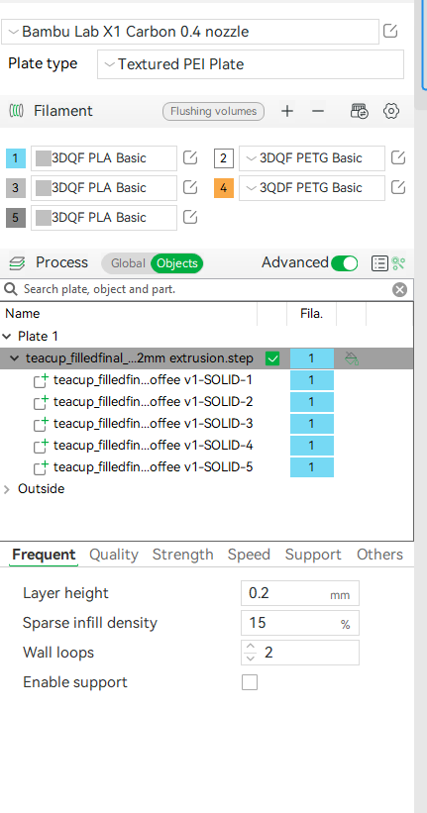The image size is (427, 813).
Task: Tick the Enable support checkbox
Action: tap(250, 682)
